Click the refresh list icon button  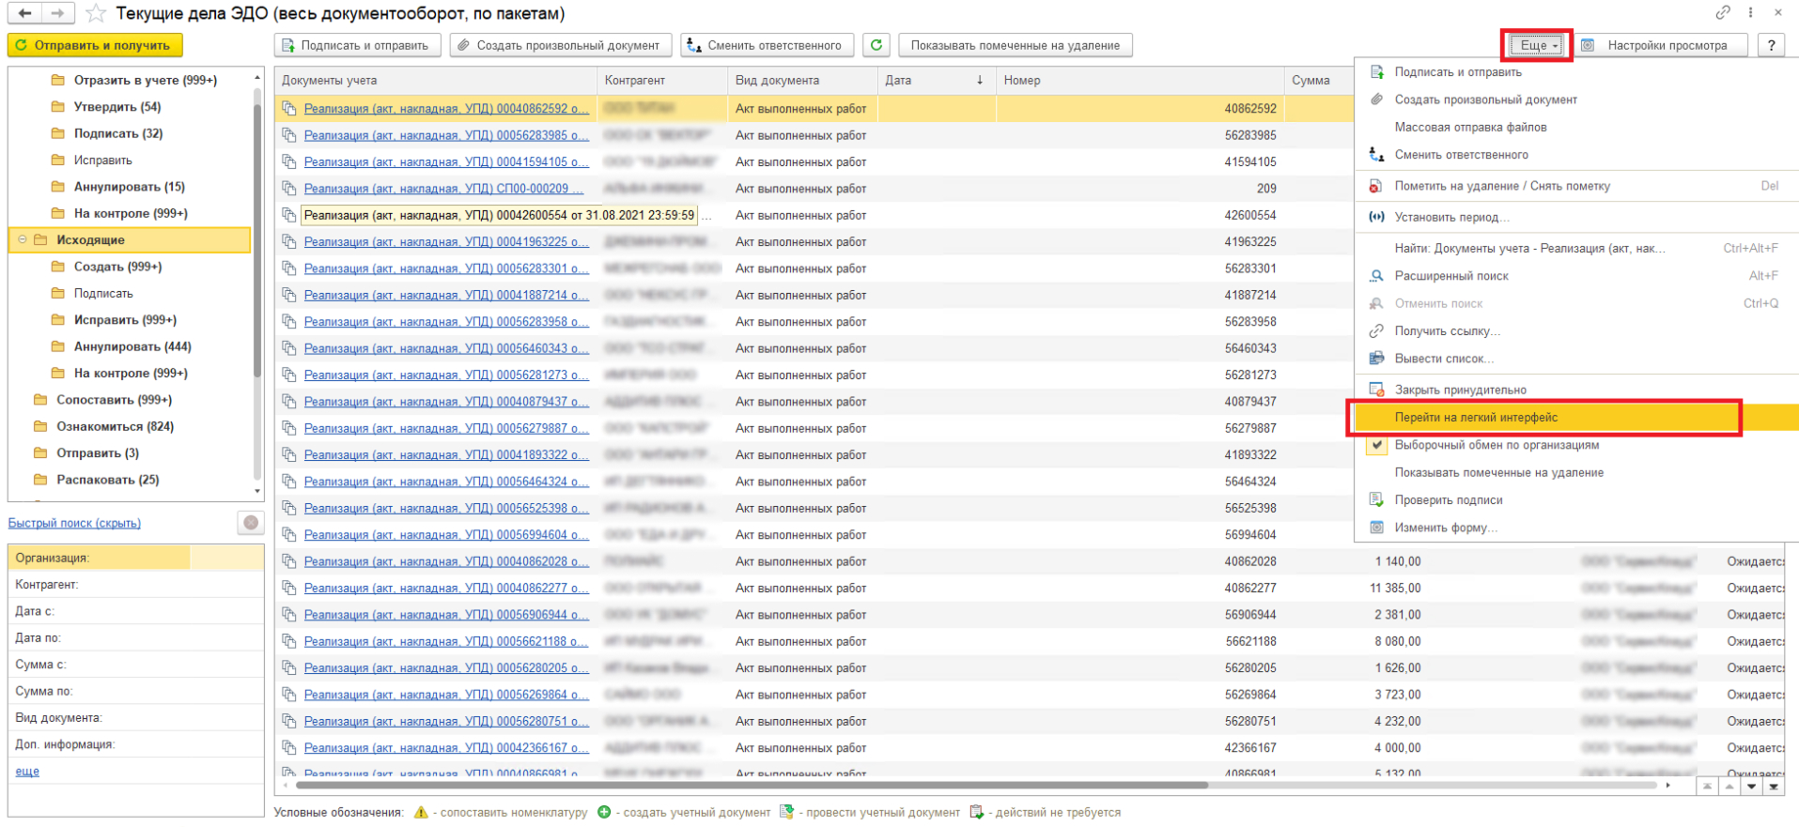(876, 45)
